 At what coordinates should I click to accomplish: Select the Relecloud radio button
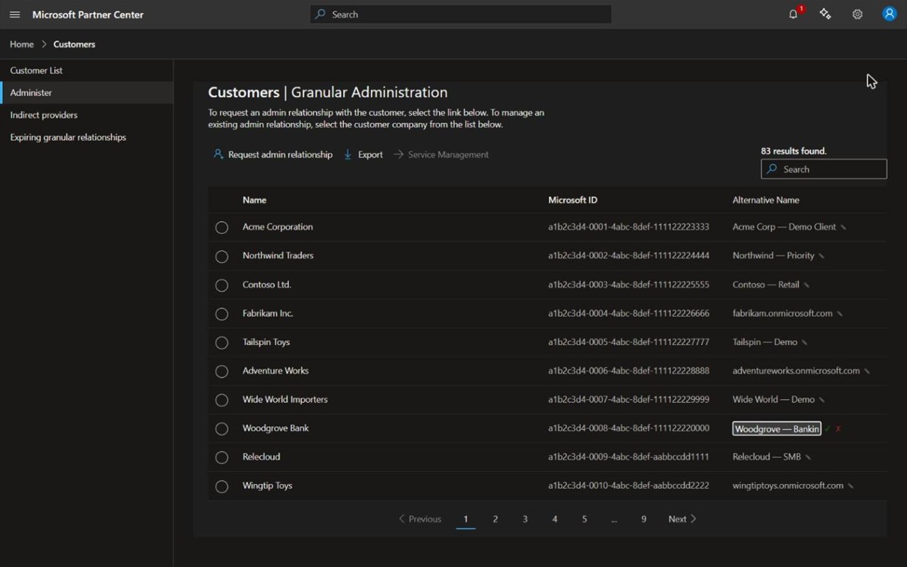click(222, 457)
